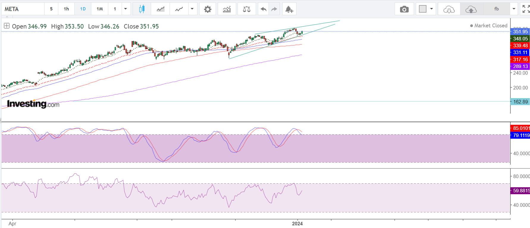Open the chart style dropdown arrow
The height and width of the screenshot is (228, 530).
tap(192, 9)
